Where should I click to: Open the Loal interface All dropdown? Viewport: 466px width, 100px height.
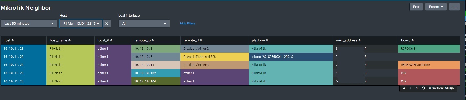coord(144,24)
